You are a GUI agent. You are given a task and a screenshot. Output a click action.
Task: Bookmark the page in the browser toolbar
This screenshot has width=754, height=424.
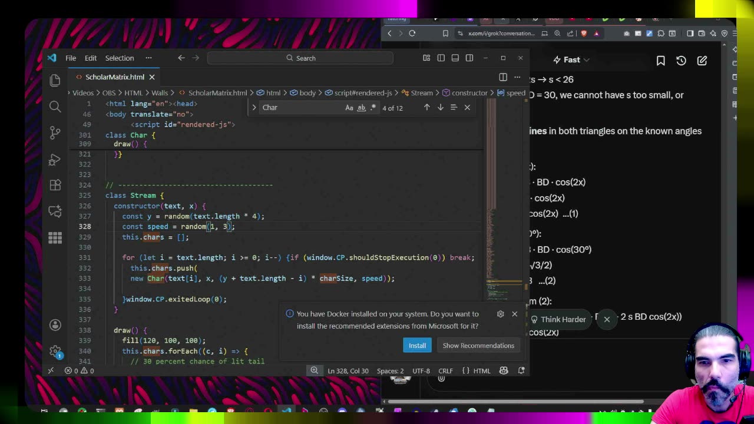445,34
